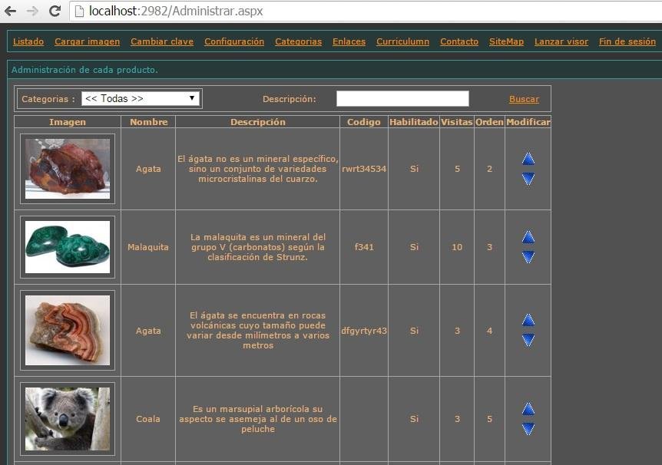Move the Agata product up in order
This screenshot has width=662, height=465.
[528, 159]
